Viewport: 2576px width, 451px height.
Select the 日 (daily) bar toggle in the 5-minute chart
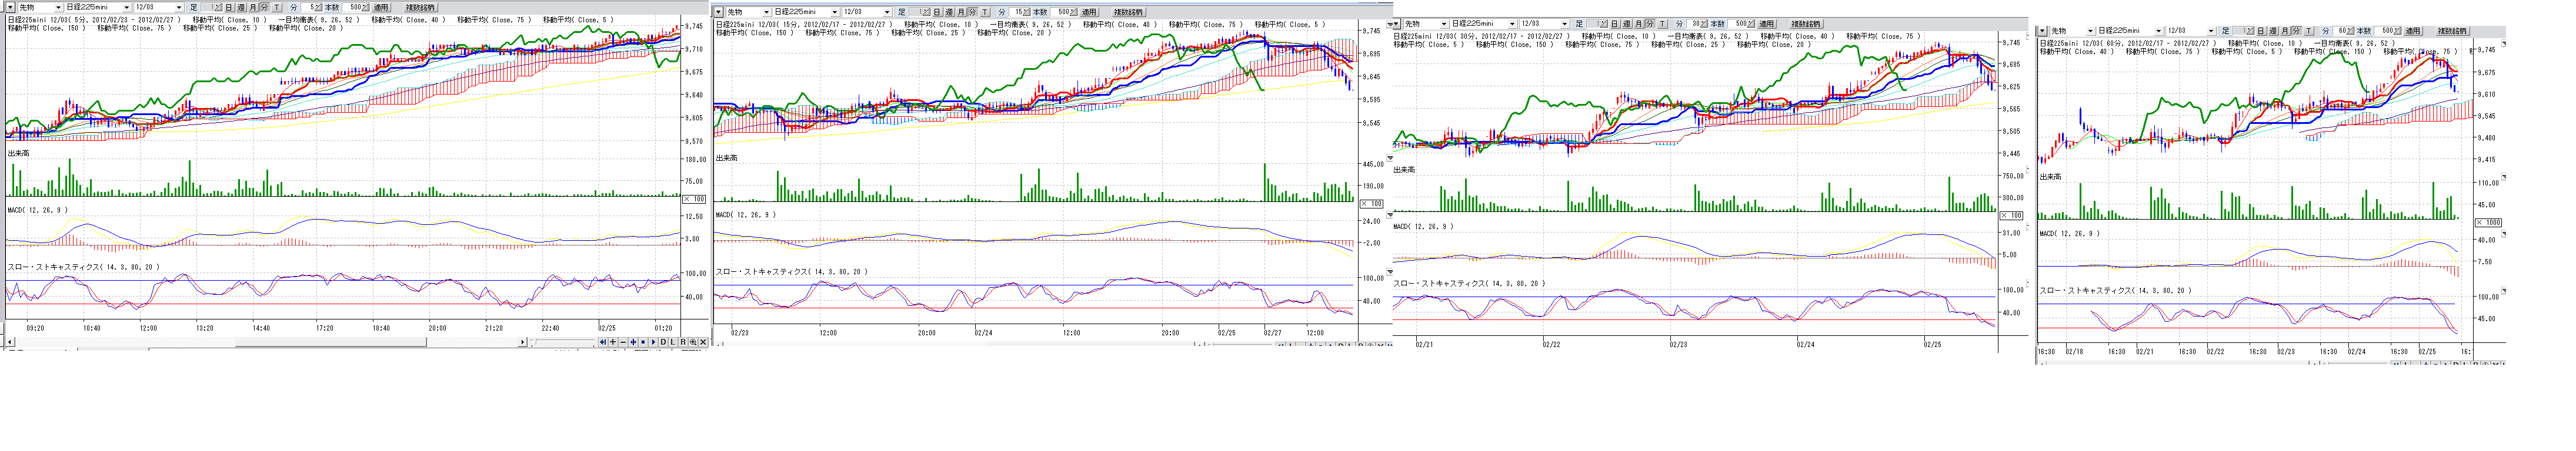pyautogui.click(x=229, y=8)
